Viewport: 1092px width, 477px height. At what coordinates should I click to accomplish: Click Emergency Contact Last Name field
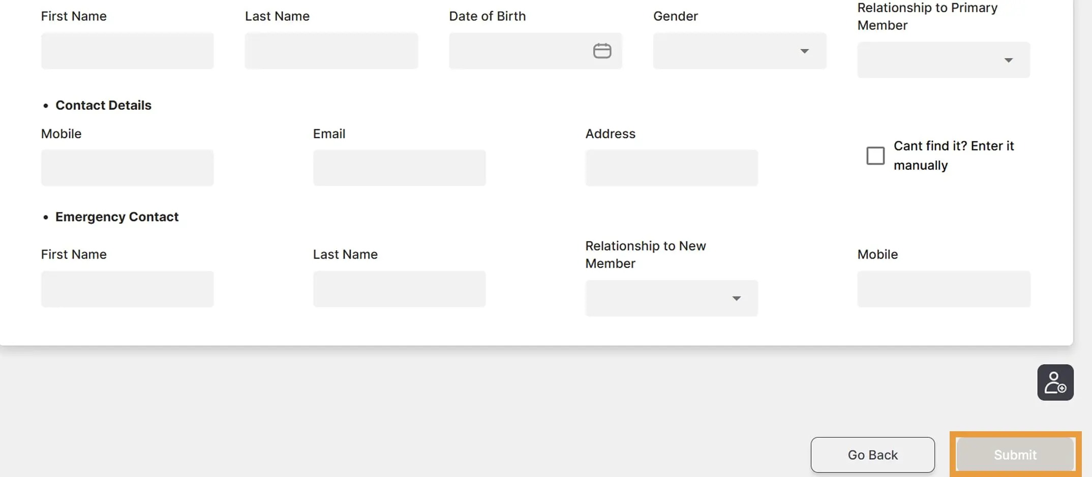pyautogui.click(x=399, y=289)
